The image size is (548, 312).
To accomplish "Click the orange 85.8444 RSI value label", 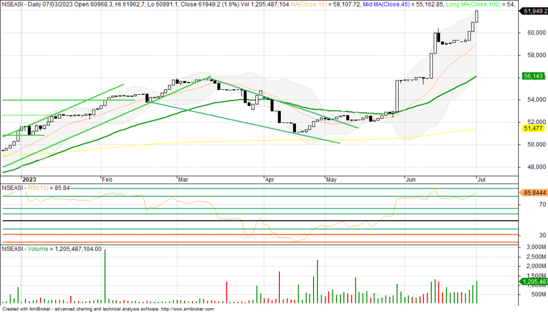I will [533, 192].
